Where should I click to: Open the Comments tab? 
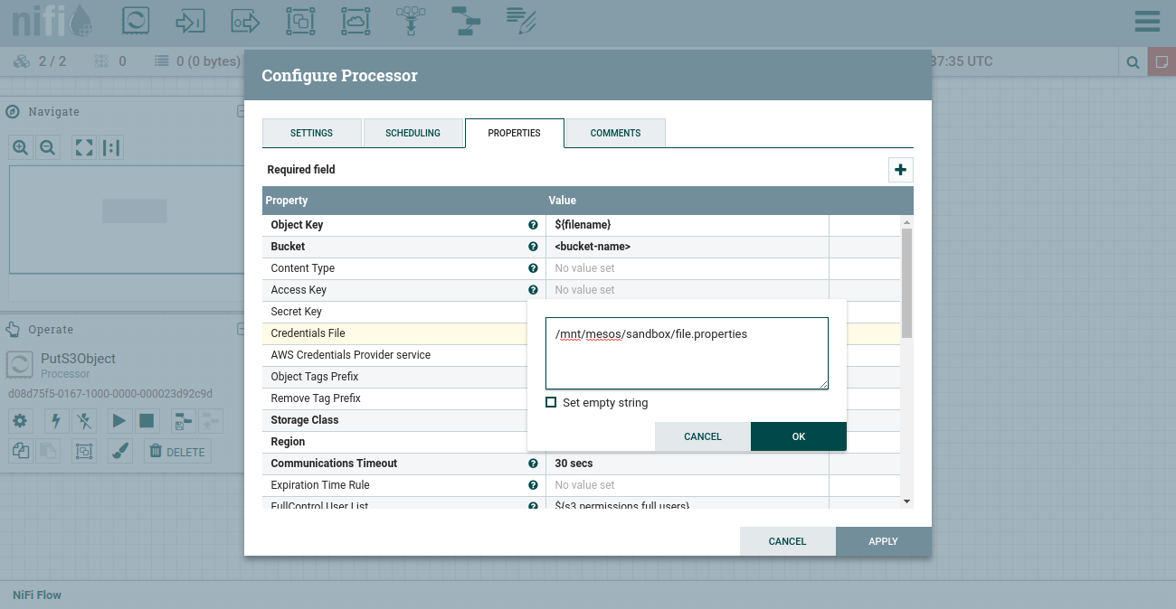(615, 133)
